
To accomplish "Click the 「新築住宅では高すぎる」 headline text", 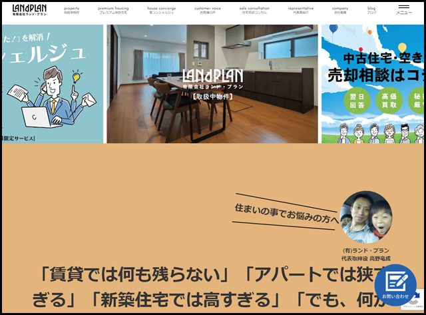I will (x=186, y=299).
